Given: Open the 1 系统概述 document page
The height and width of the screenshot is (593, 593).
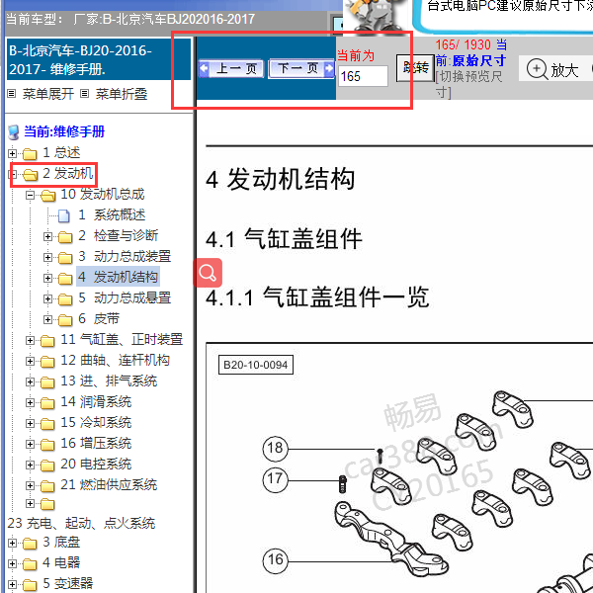Looking at the screenshot, I should click(112, 214).
